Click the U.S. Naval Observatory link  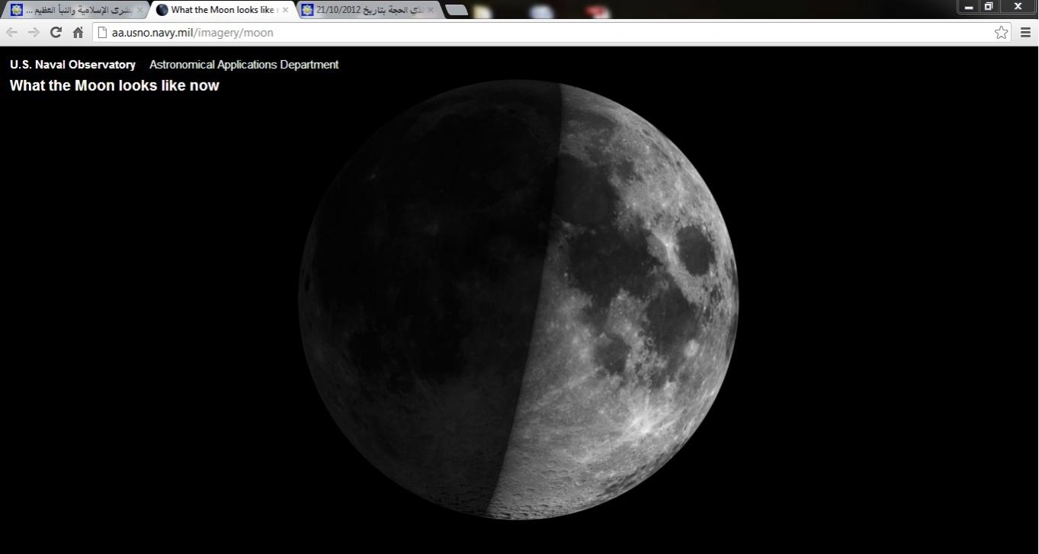coord(72,65)
